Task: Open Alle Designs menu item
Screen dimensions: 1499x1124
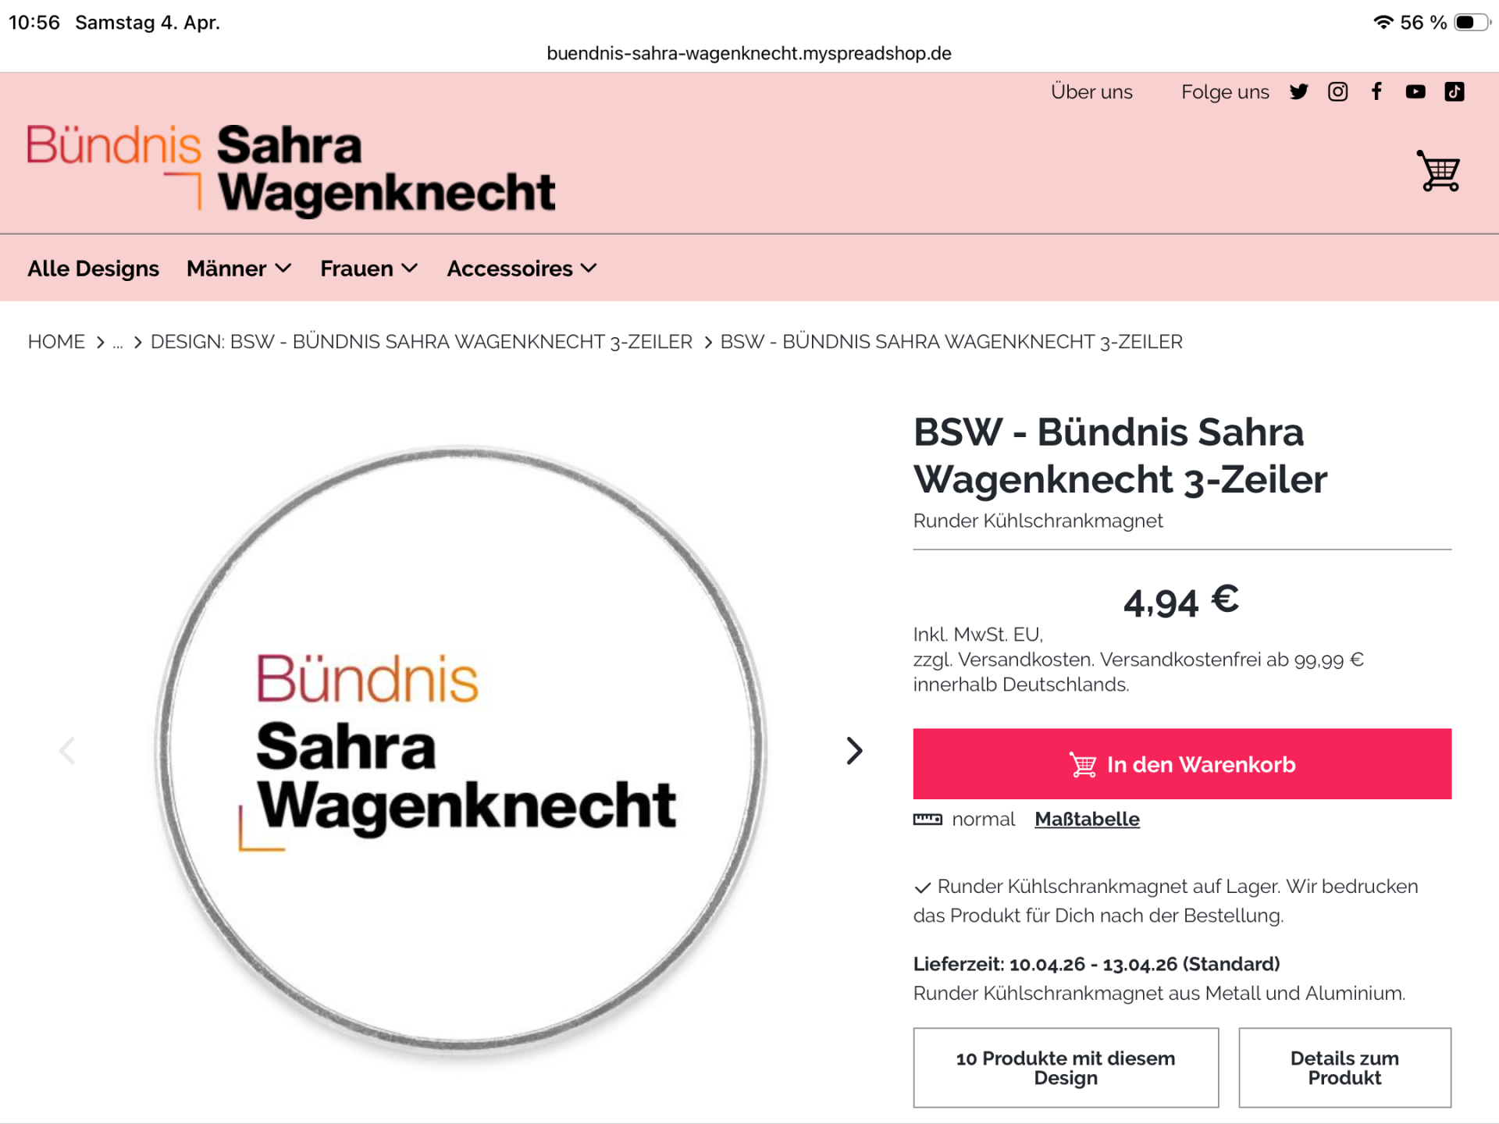Action: click(93, 269)
